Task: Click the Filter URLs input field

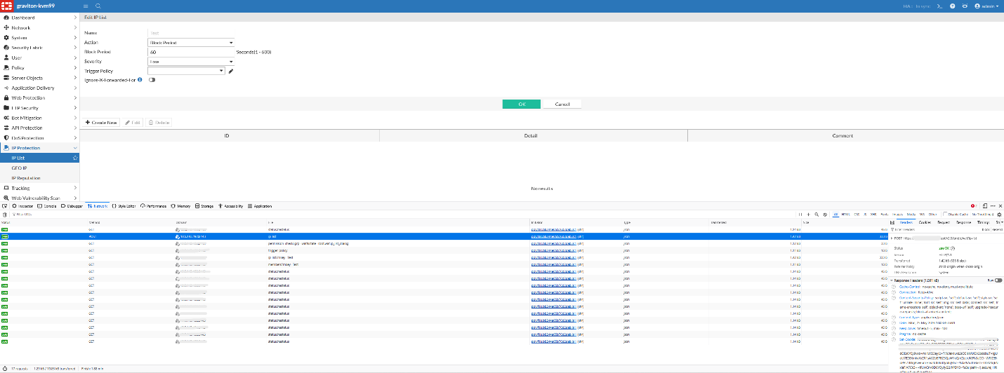Action: [x=22, y=214]
